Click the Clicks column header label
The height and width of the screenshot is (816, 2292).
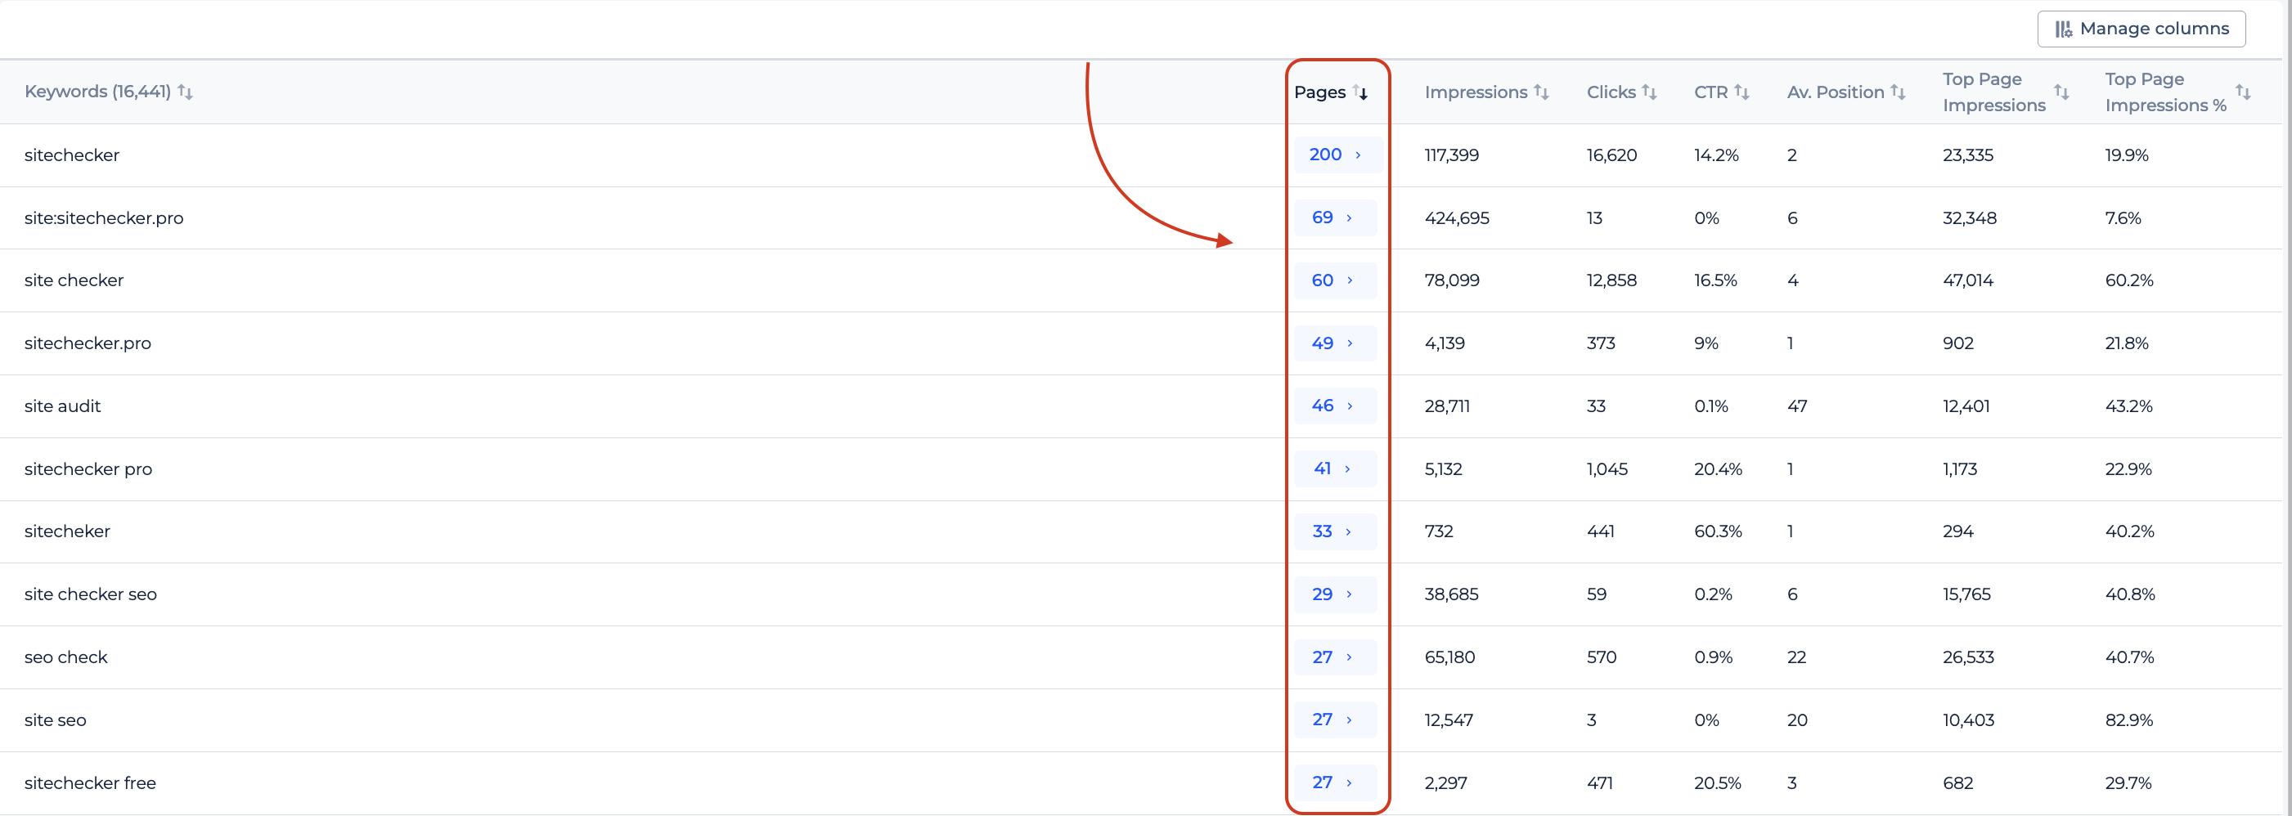pyautogui.click(x=1611, y=92)
